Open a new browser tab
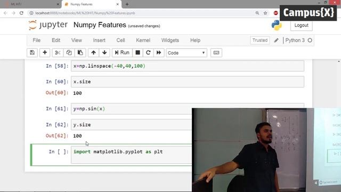Viewport: 341px width, 192px height. pyautogui.click(x=127, y=4)
